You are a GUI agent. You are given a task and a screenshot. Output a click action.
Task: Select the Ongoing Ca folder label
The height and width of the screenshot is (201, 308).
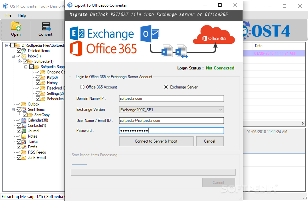point(56,72)
